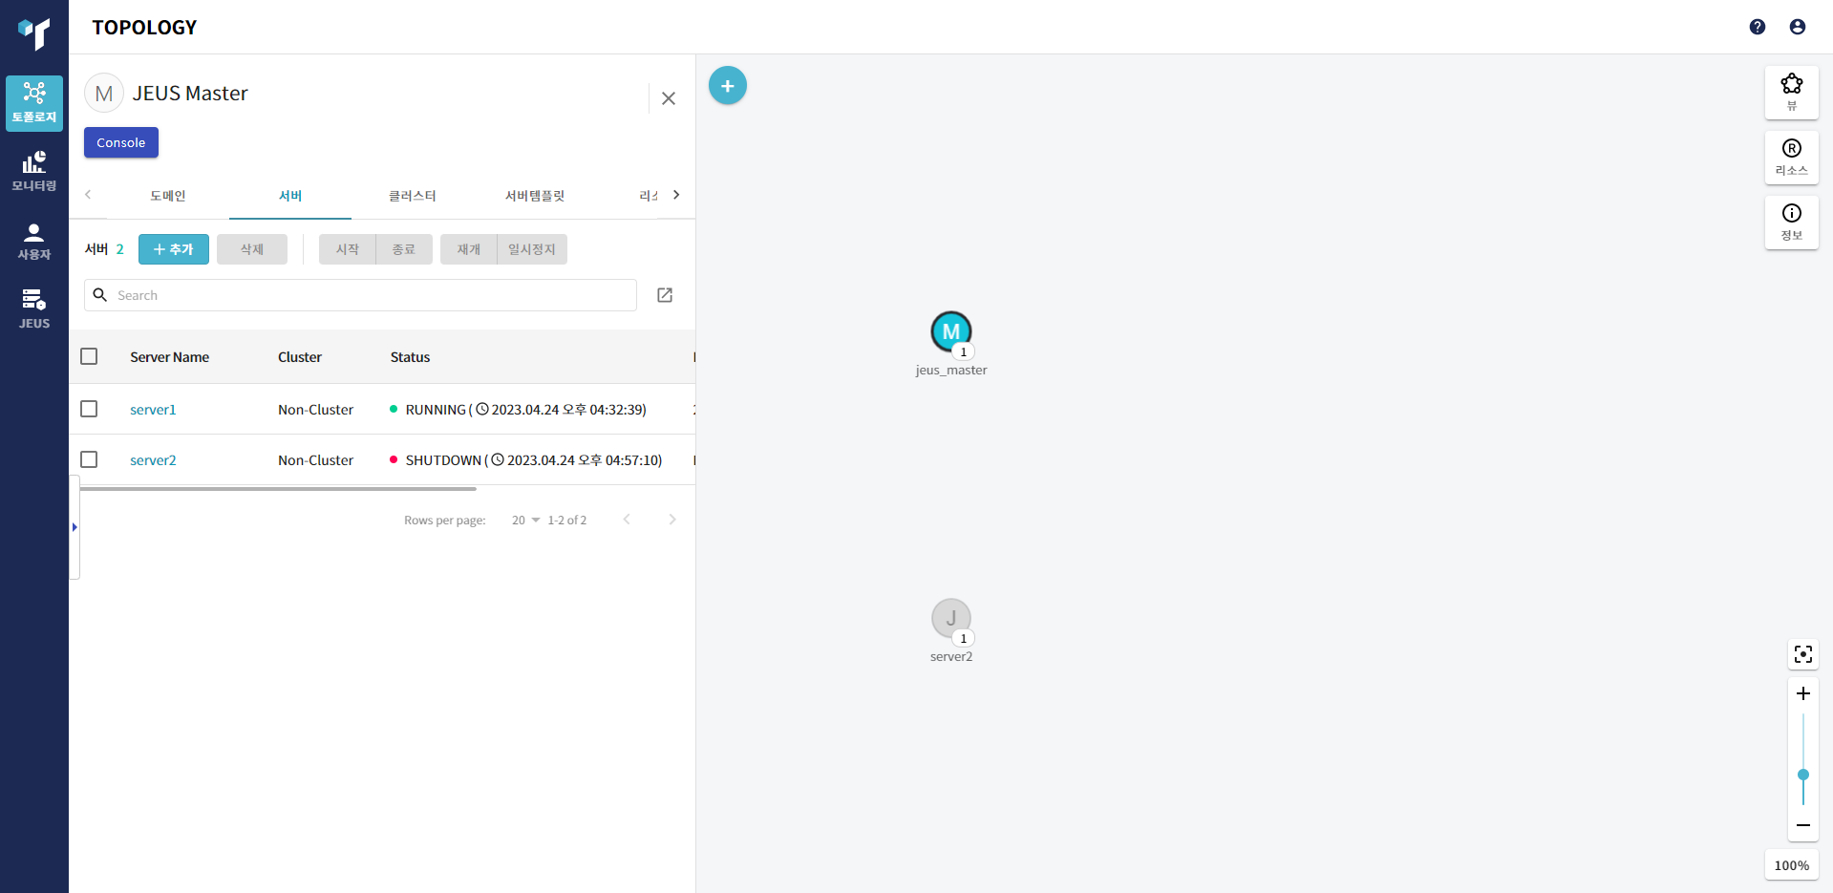Open rows per page dropdown showing 20
1833x893 pixels.
(x=525, y=521)
